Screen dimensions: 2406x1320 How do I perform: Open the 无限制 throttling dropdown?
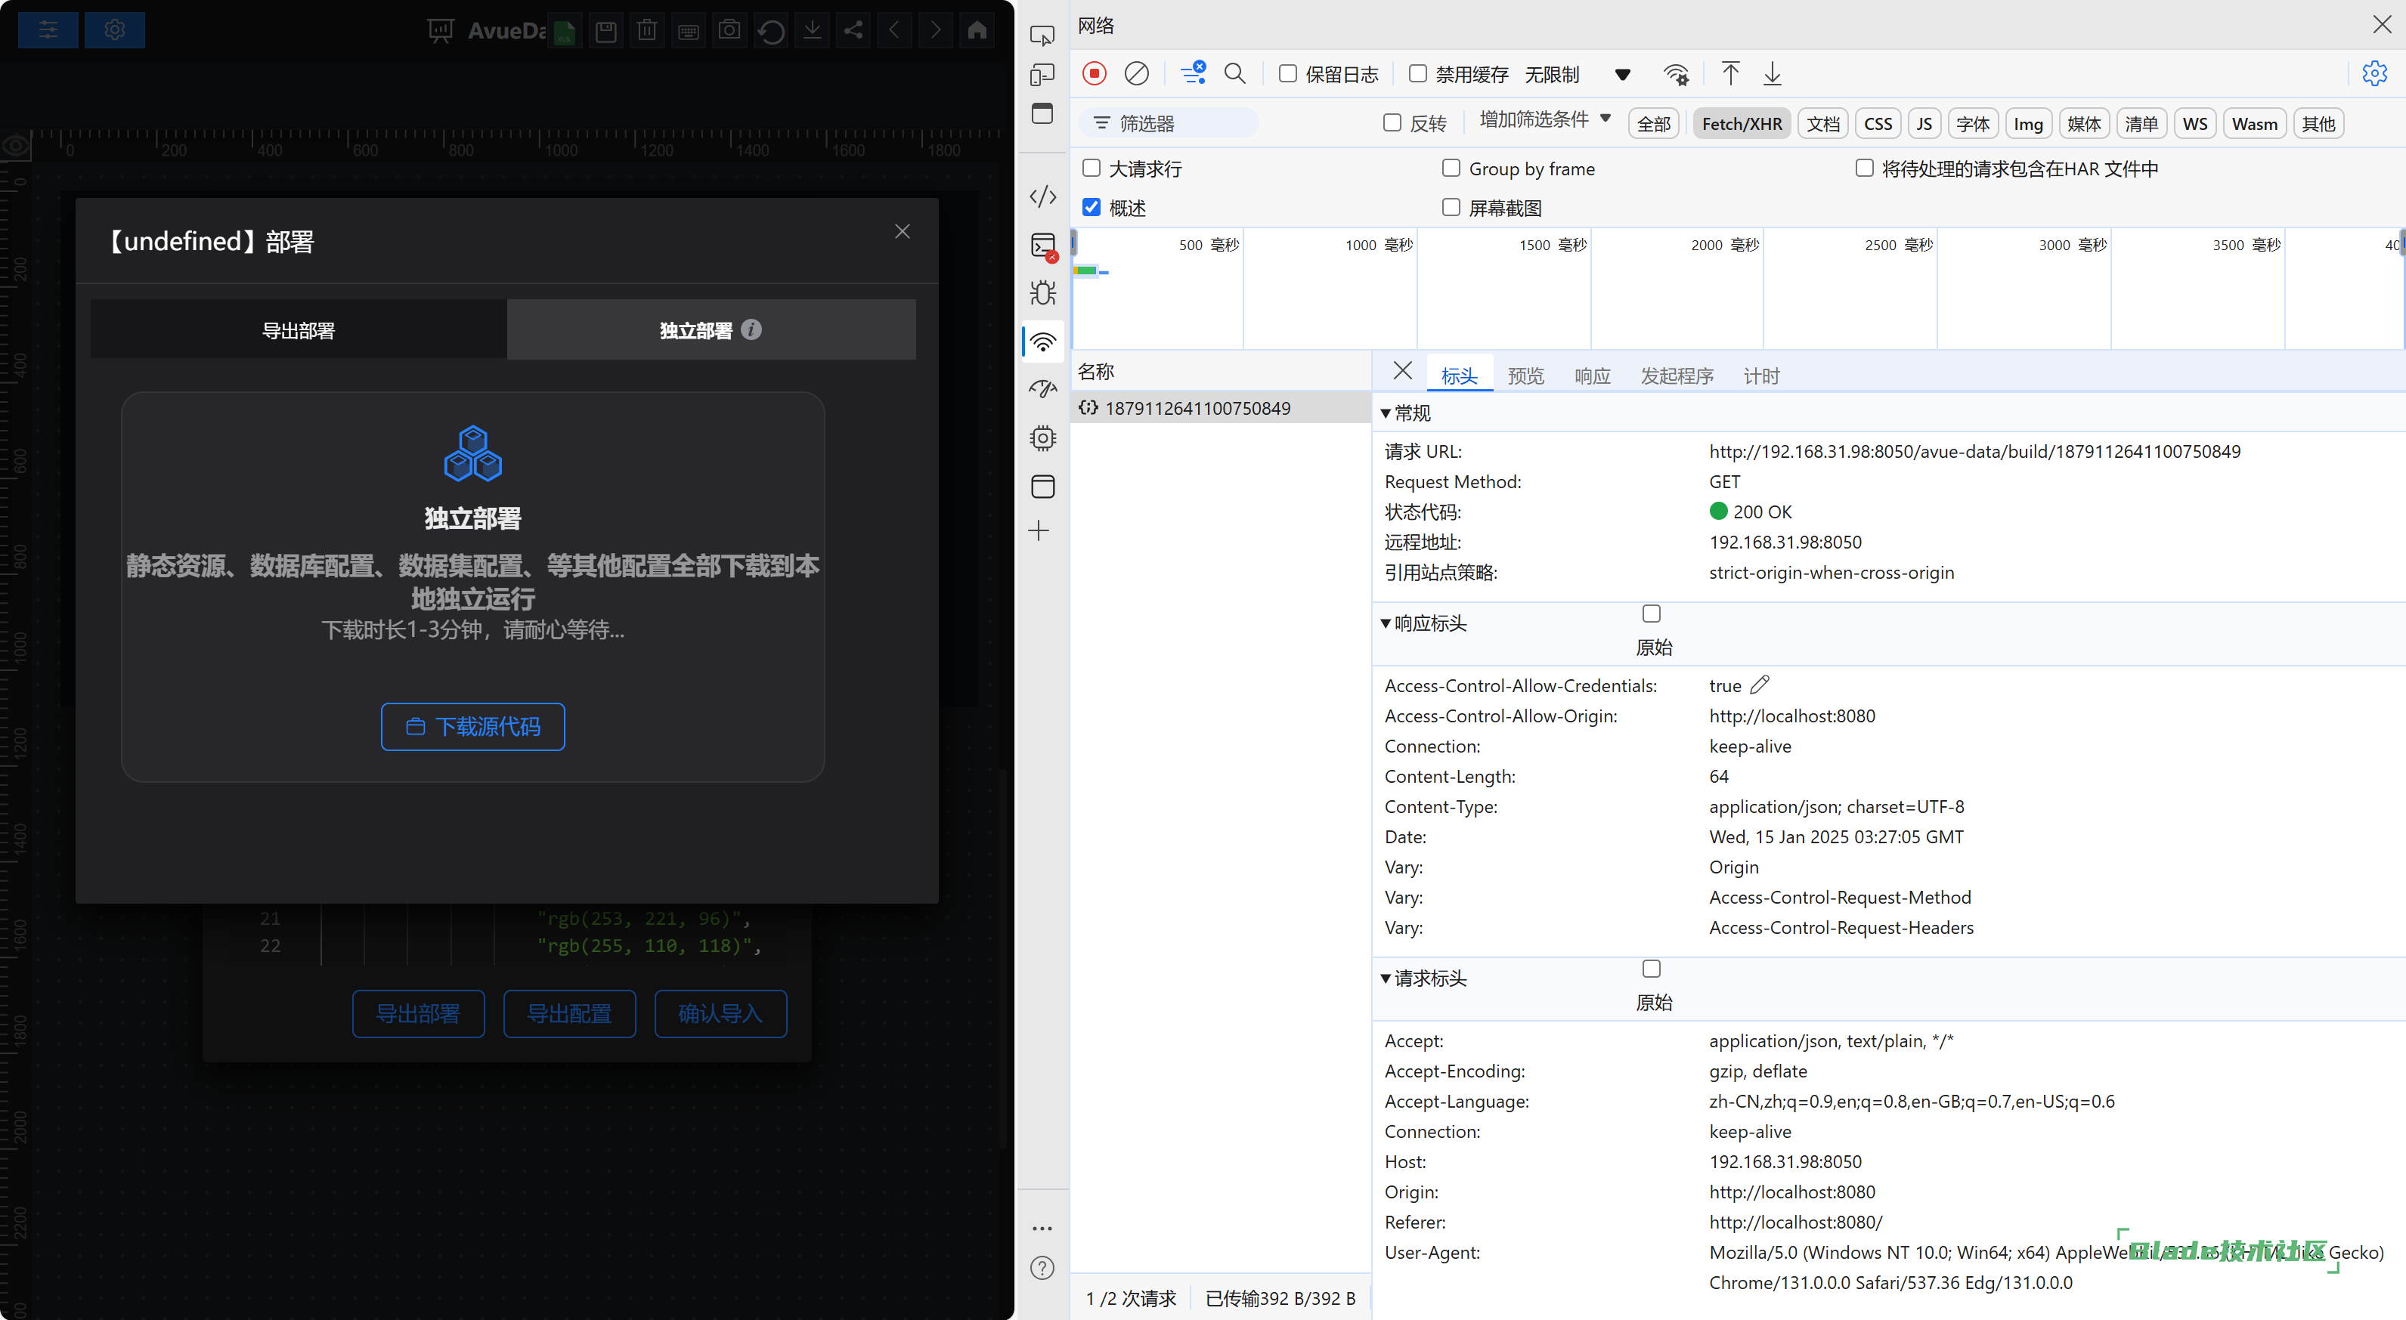pos(1578,75)
